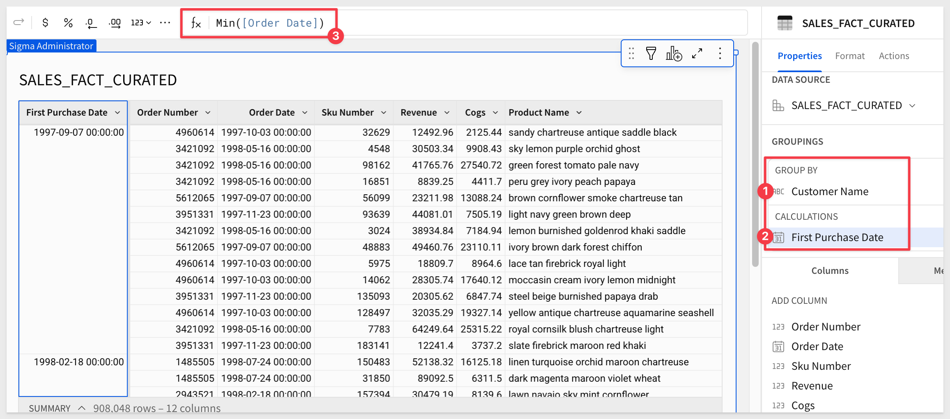Open Order Number column menu

click(x=208, y=112)
